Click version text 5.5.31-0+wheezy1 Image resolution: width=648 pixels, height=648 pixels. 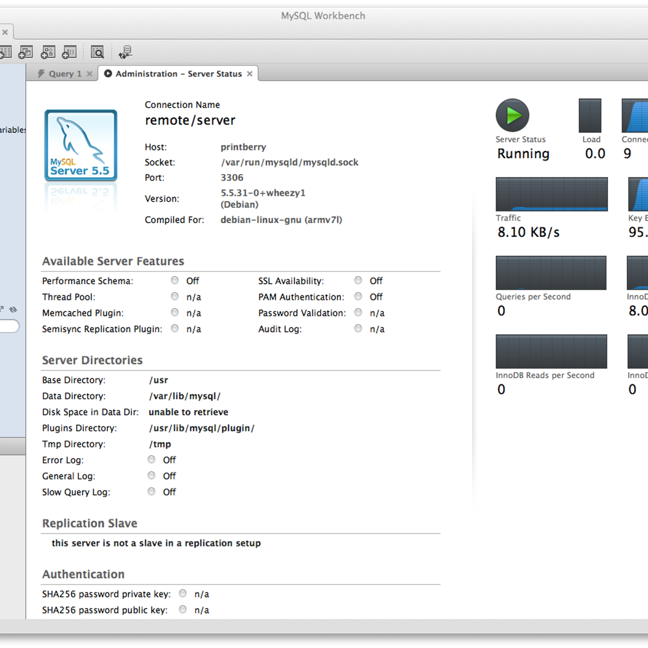(x=263, y=193)
